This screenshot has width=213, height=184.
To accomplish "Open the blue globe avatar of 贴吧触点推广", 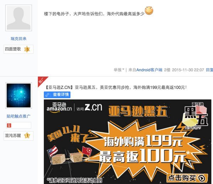I will (x=18, y=95).
